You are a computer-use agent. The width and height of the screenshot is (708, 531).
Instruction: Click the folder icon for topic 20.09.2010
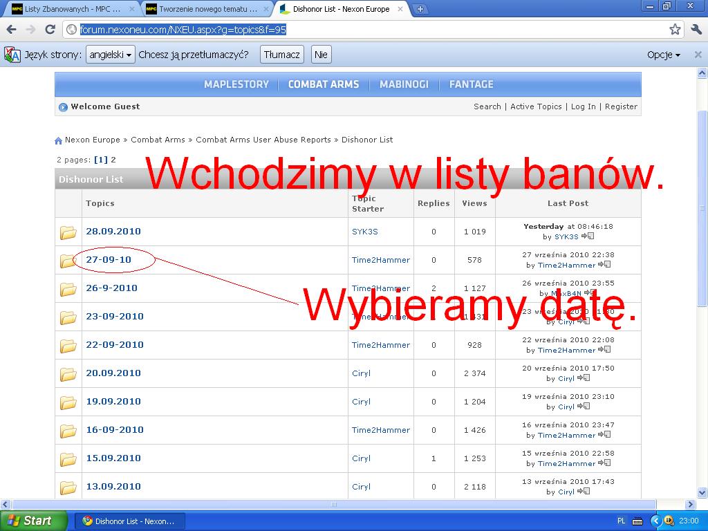pos(68,374)
